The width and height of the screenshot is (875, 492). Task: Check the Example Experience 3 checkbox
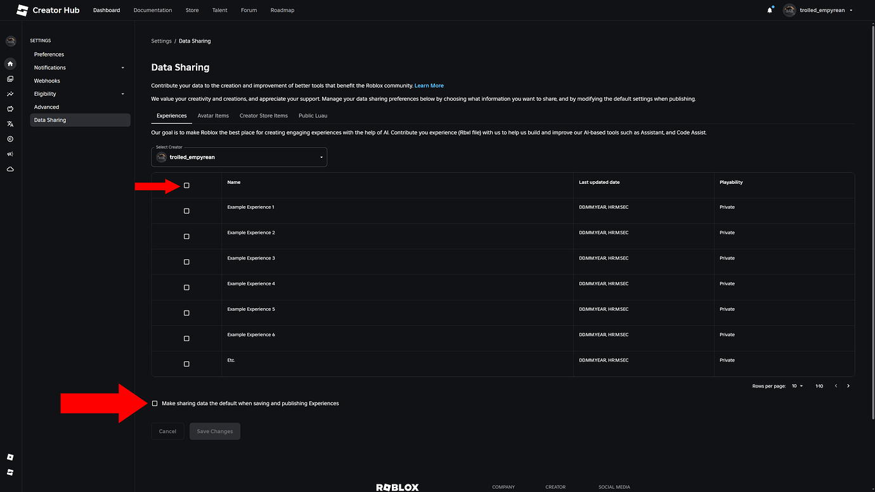(x=186, y=261)
